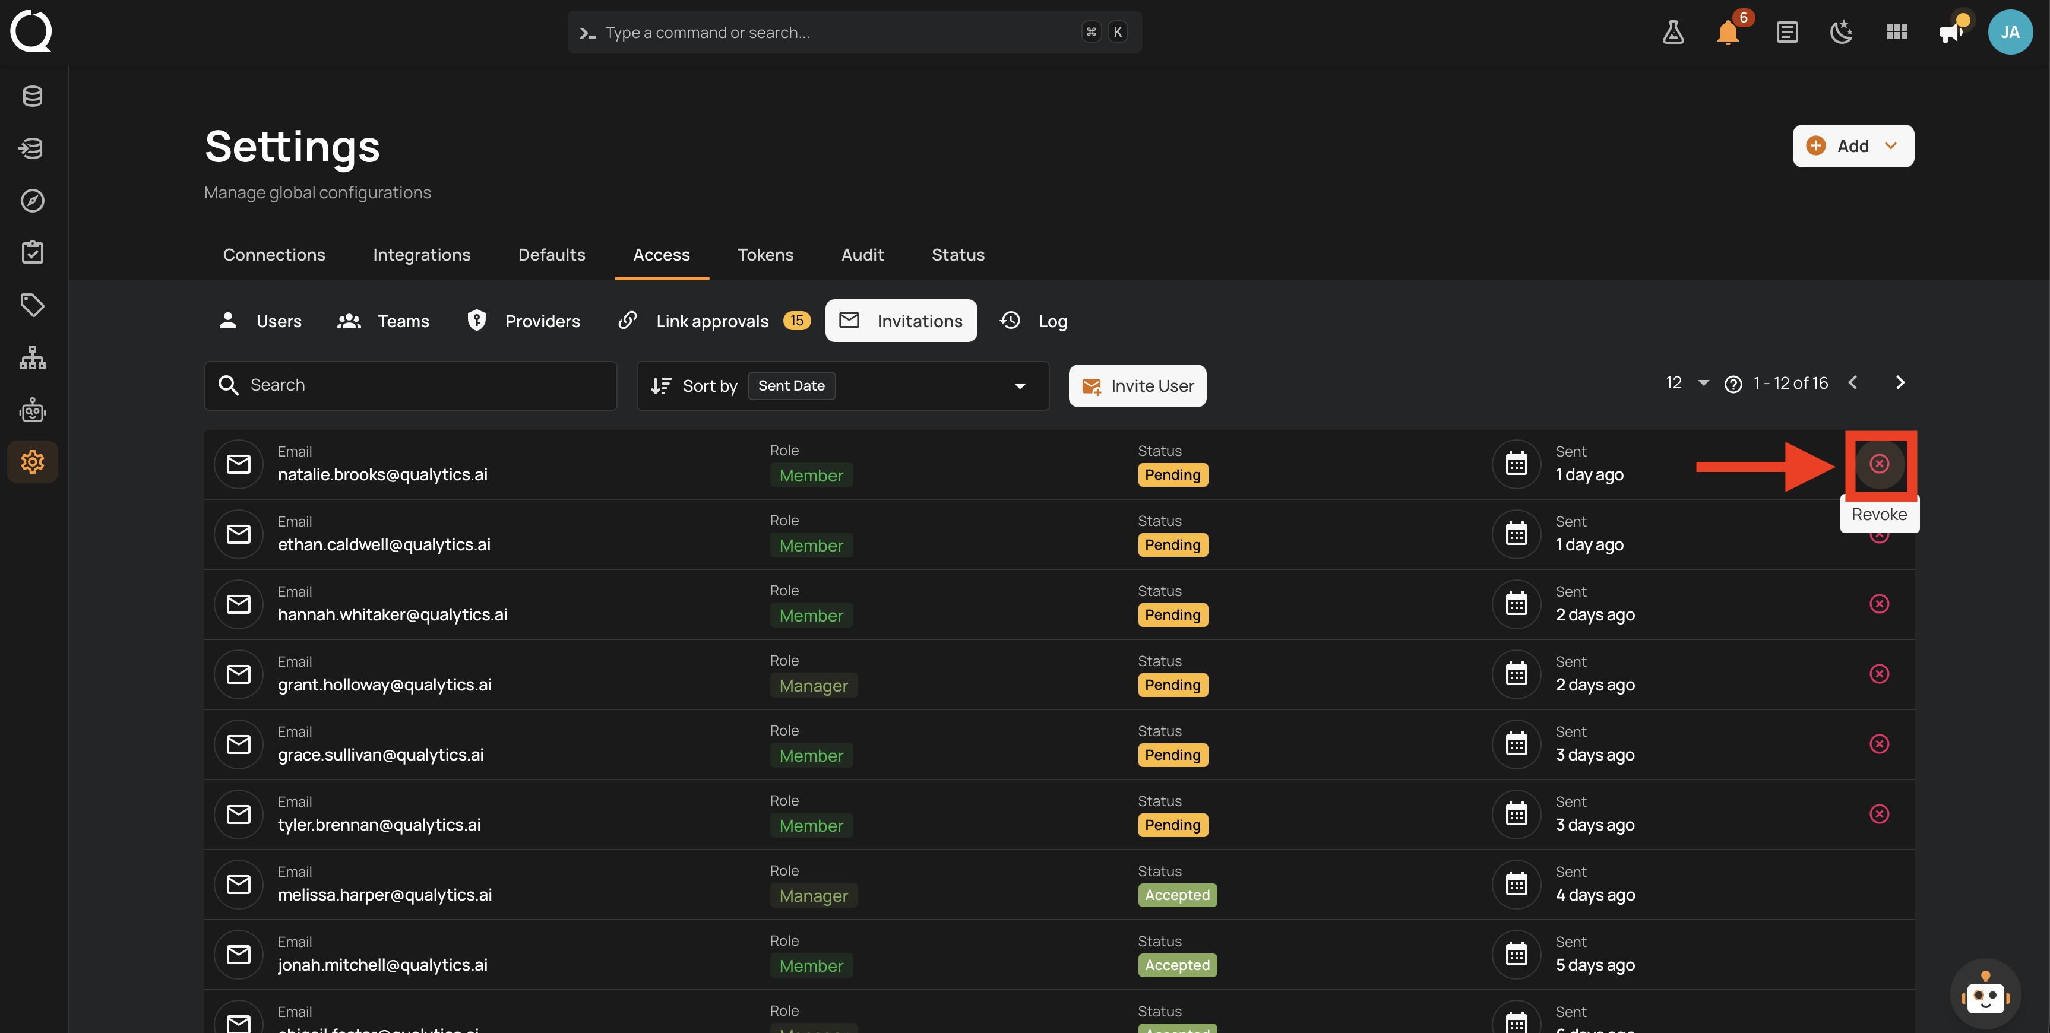Focus the command or search bar
The height and width of the screenshot is (1033, 2050).
pos(855,32)
